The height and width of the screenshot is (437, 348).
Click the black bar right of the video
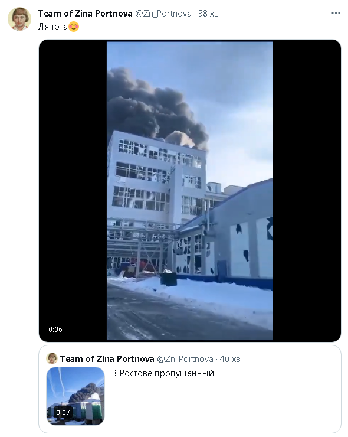tap(307, 191)
